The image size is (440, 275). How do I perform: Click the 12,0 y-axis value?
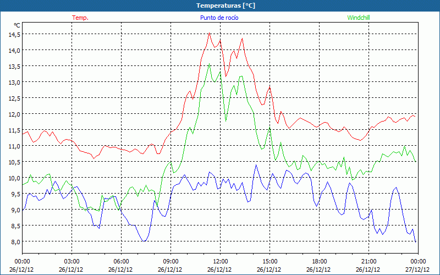[14, 114]
